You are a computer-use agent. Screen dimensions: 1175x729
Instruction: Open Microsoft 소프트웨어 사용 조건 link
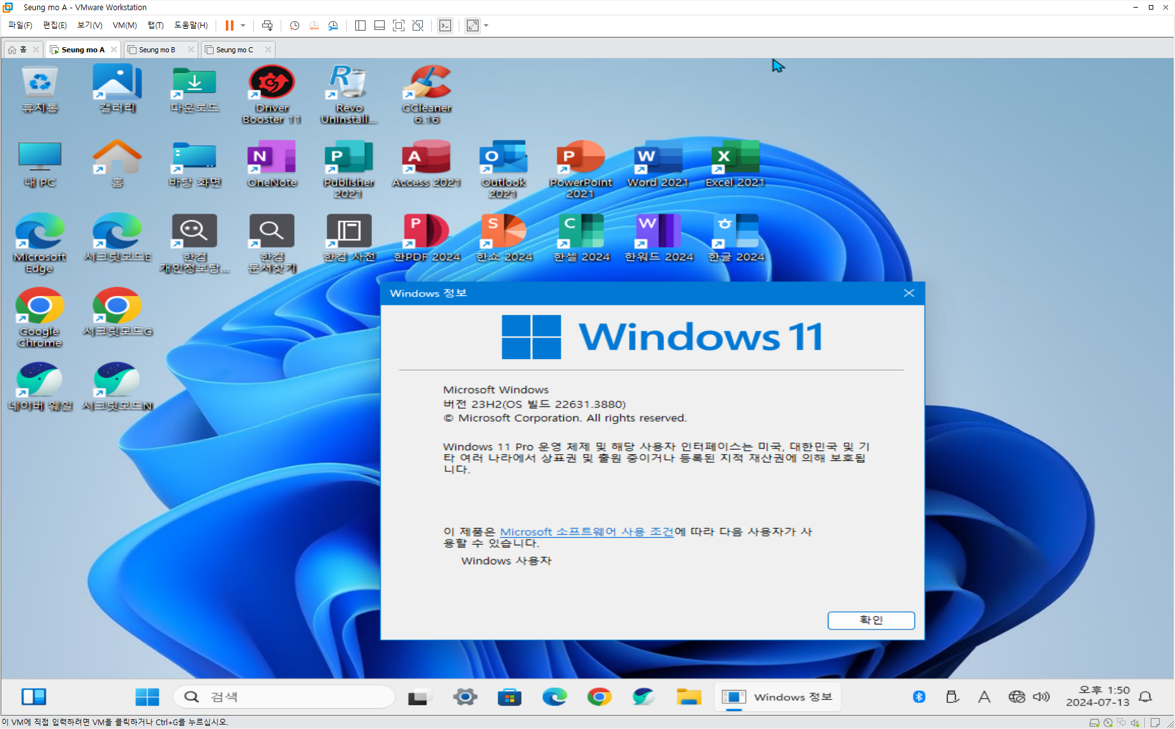click(x=586, y=531)
